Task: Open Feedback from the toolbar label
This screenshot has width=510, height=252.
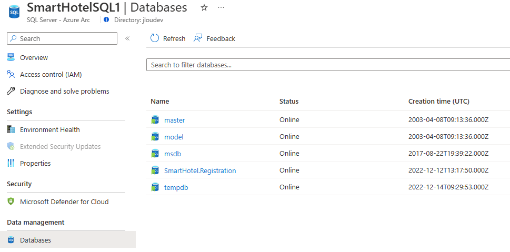Action: [x=221, y=39]
